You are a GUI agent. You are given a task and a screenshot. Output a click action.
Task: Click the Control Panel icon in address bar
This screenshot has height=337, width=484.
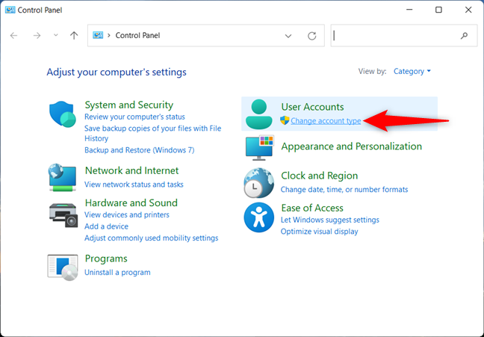click(98, 35)
